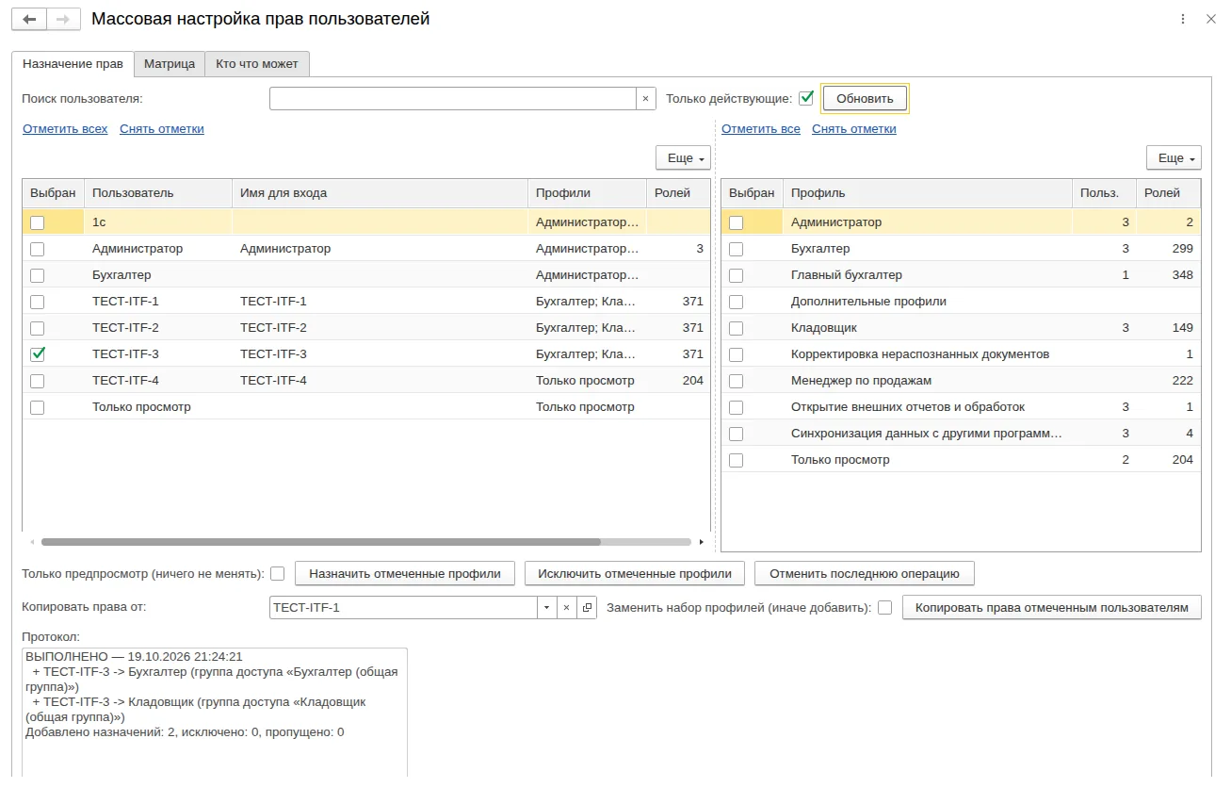Screen dimensions: 1231x788
Task: Check the user ТЕСТ-ITF-1 row checkbox
Action: pyautogui.click(x=38, y=302)
